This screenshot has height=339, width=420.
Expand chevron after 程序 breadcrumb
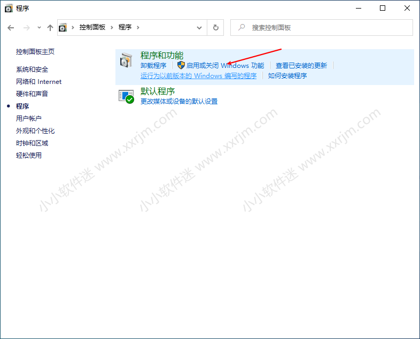click(x=138, y=27)
